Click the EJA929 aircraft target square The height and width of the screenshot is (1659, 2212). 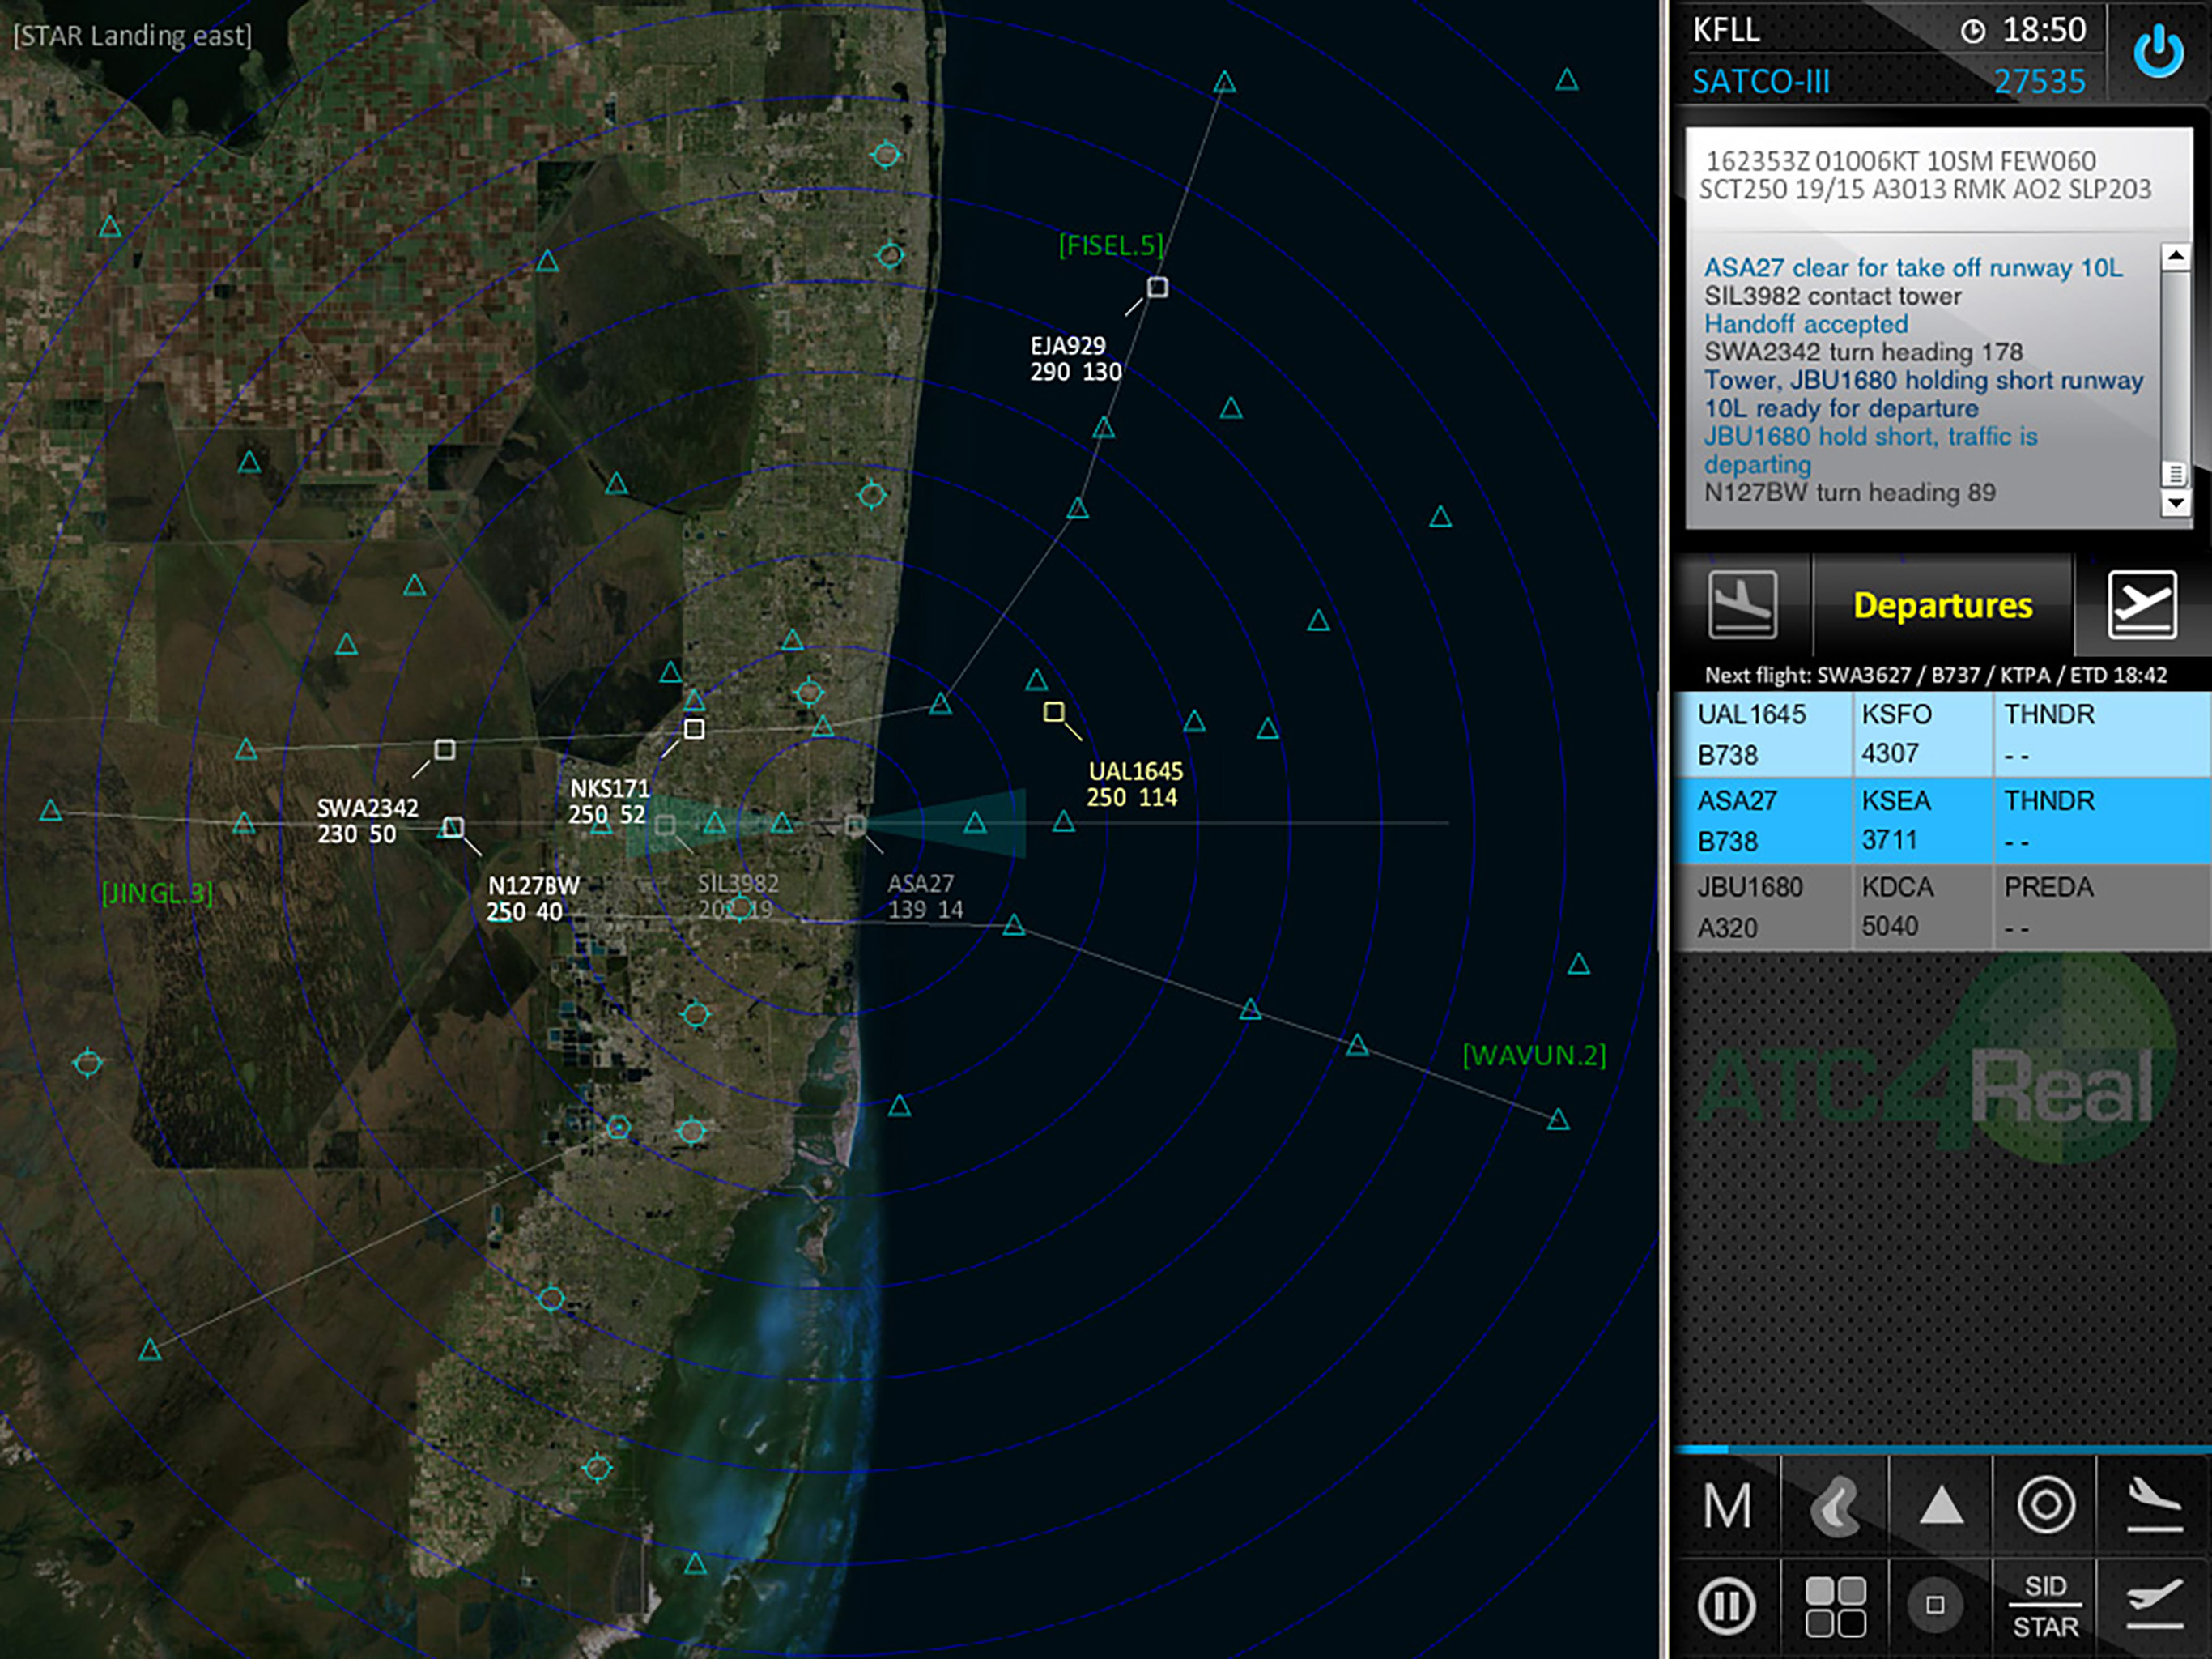point(1157,288)
